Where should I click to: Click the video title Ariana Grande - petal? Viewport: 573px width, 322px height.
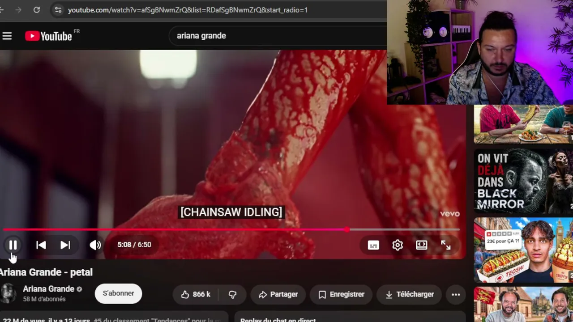coord(46,272)
